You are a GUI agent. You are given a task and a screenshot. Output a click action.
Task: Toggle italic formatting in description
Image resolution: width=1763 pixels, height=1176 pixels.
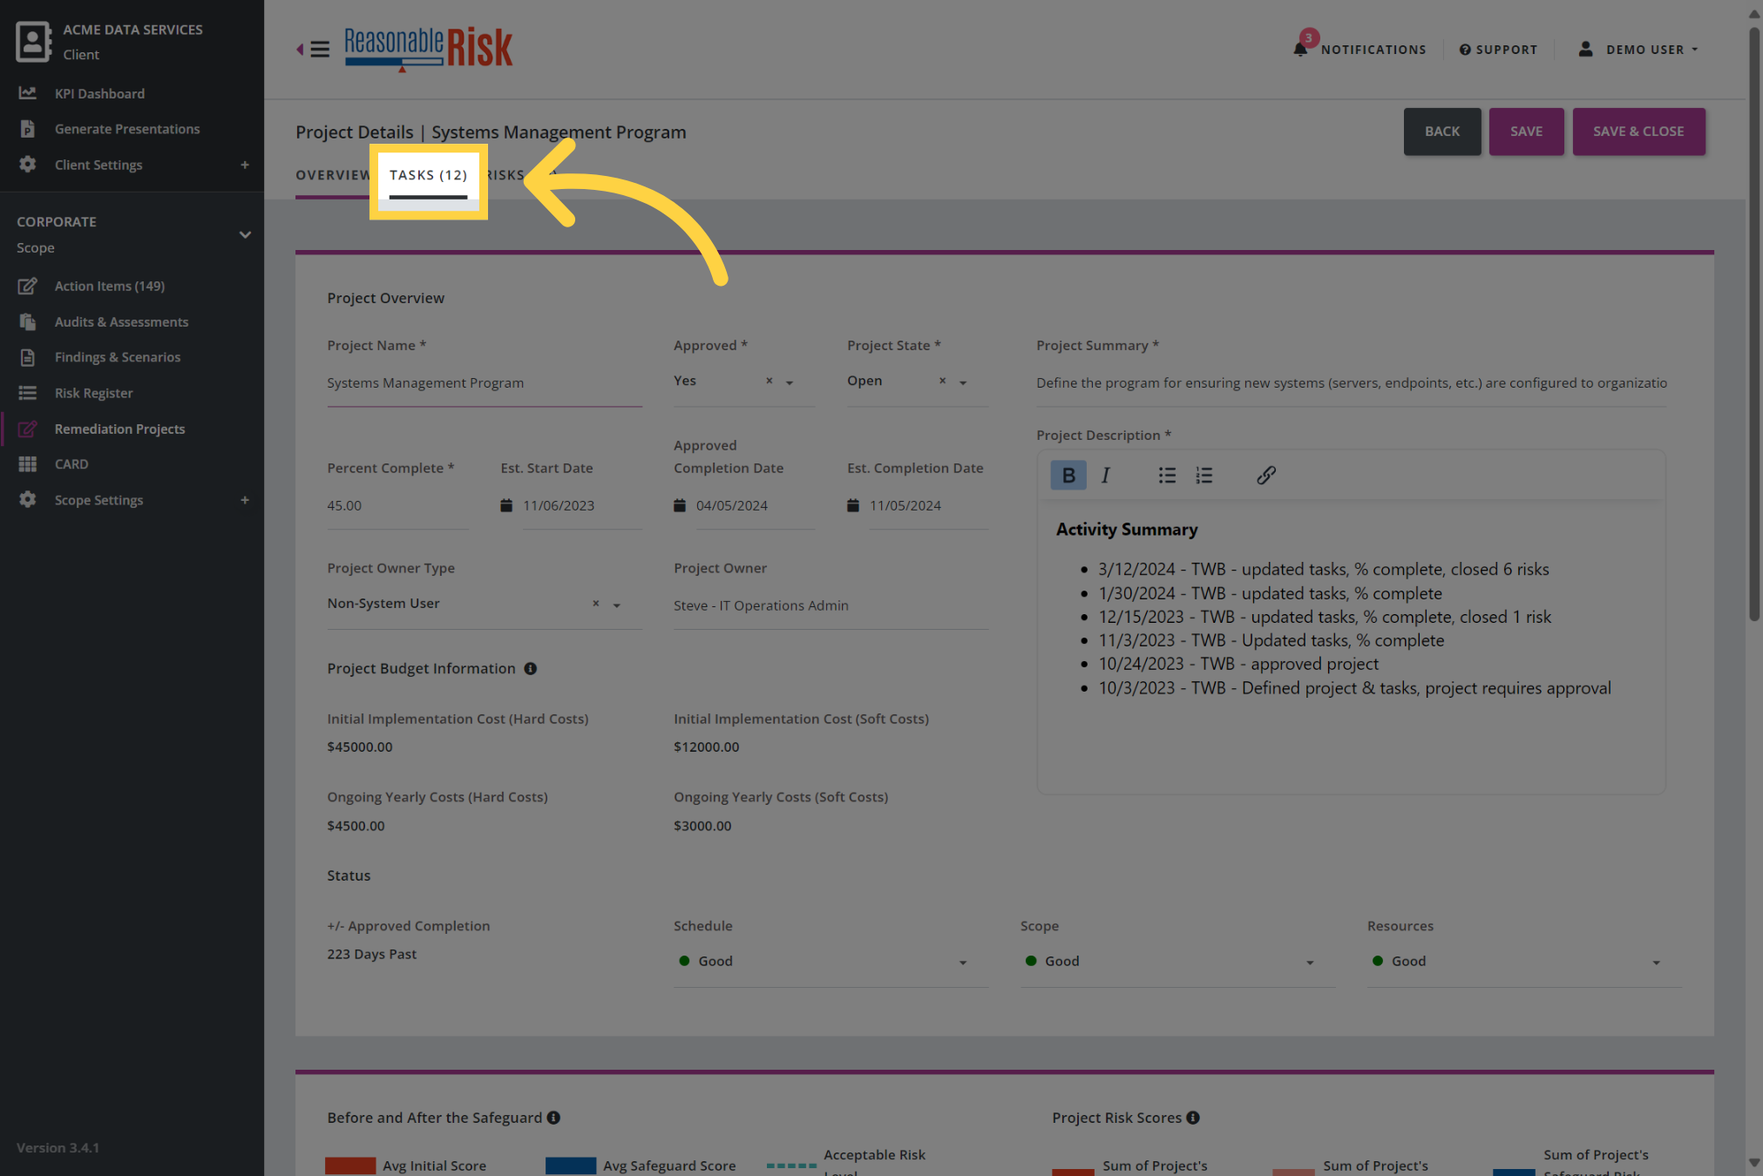pyautogui.click(x=1106, y=475)
